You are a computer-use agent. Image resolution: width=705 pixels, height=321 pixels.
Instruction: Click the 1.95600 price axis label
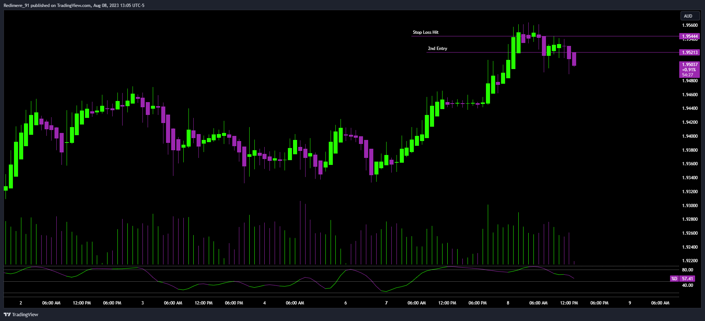pyautogui.click(x=690, y=25)
